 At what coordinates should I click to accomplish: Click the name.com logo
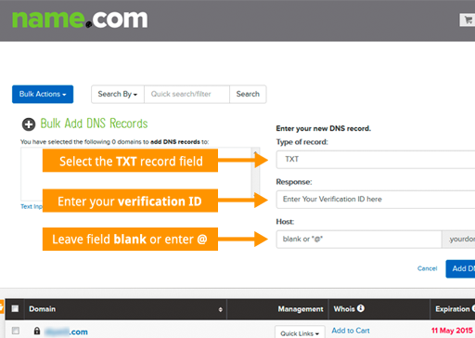(x=80, y=19)
